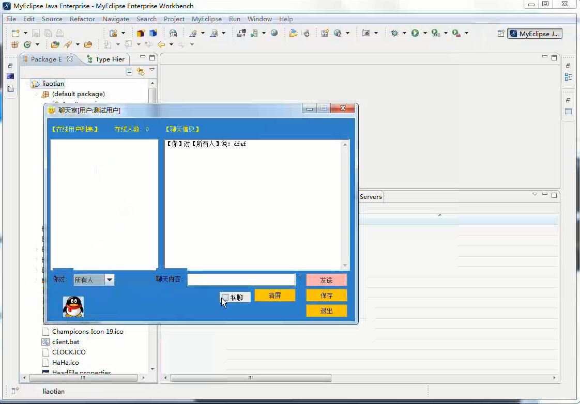Viewport: 580px width, 404px height.
Task: Click the blue-cube new module icon
Action: click(x=153, y=33)
